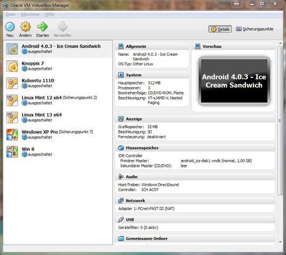Click the details pane vertical scrollbar
Viewport: 286px width, 255px height.
click(280, 121)
